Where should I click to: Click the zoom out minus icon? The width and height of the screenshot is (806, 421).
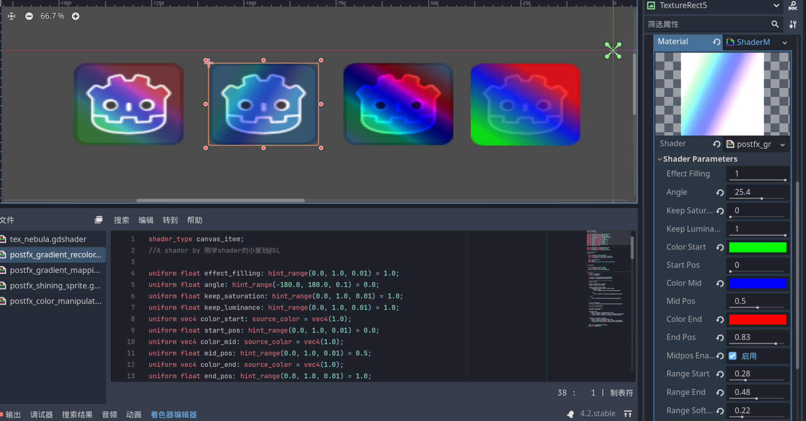click(x=29, y=16)
